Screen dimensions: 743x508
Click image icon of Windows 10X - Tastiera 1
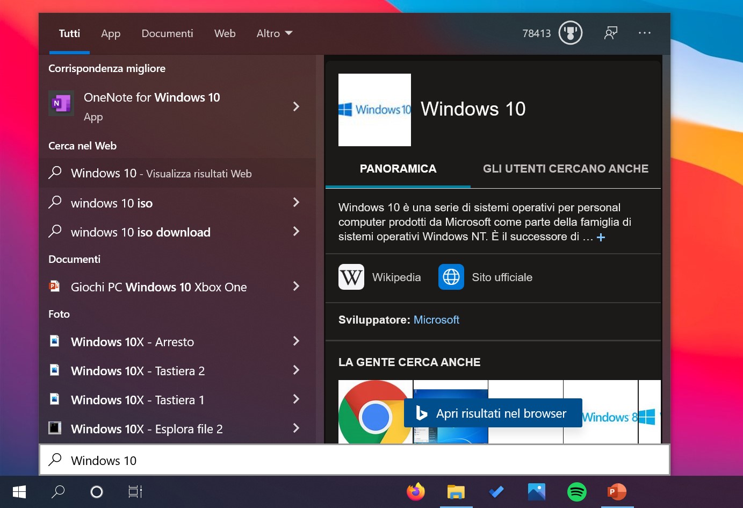tap(55, 399)
